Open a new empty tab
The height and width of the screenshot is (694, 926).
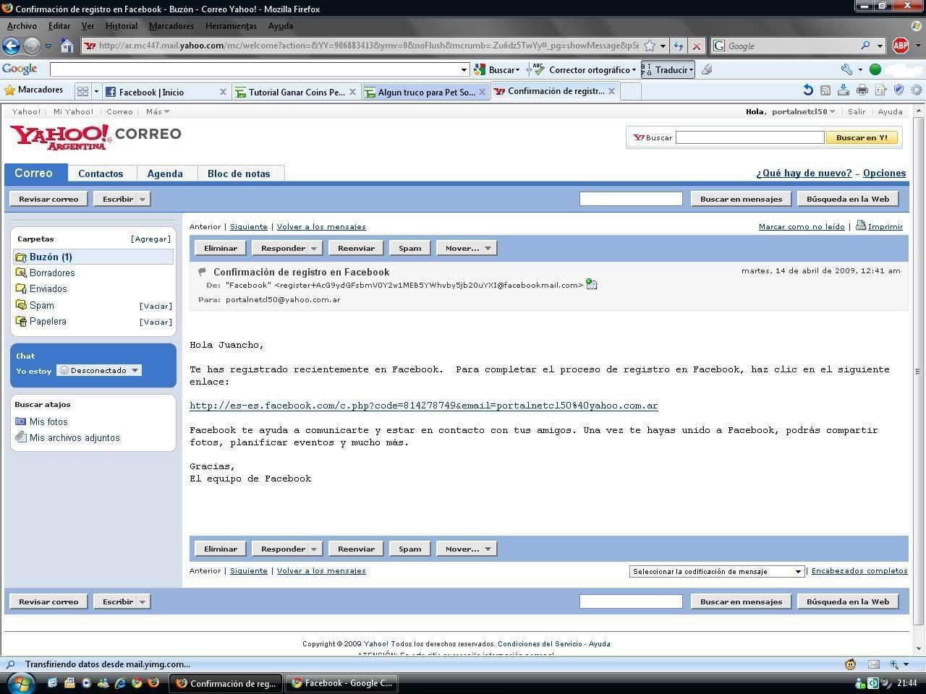pos(631,91)
